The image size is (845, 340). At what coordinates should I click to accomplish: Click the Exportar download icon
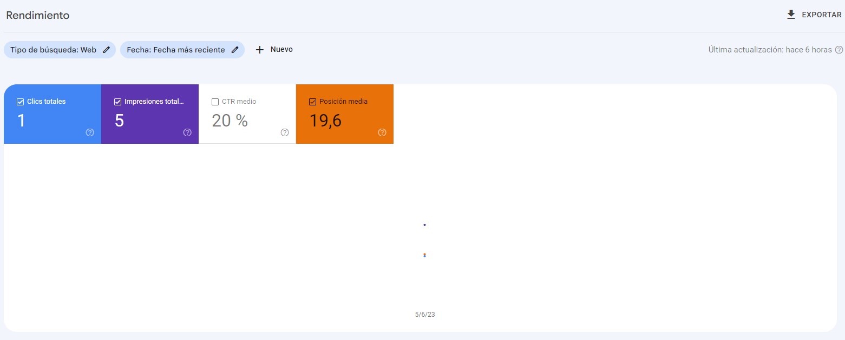click(x=791, y=15)
